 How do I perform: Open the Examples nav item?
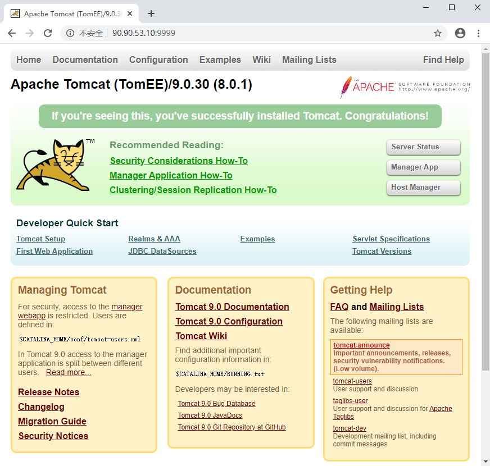click(220, 60)
